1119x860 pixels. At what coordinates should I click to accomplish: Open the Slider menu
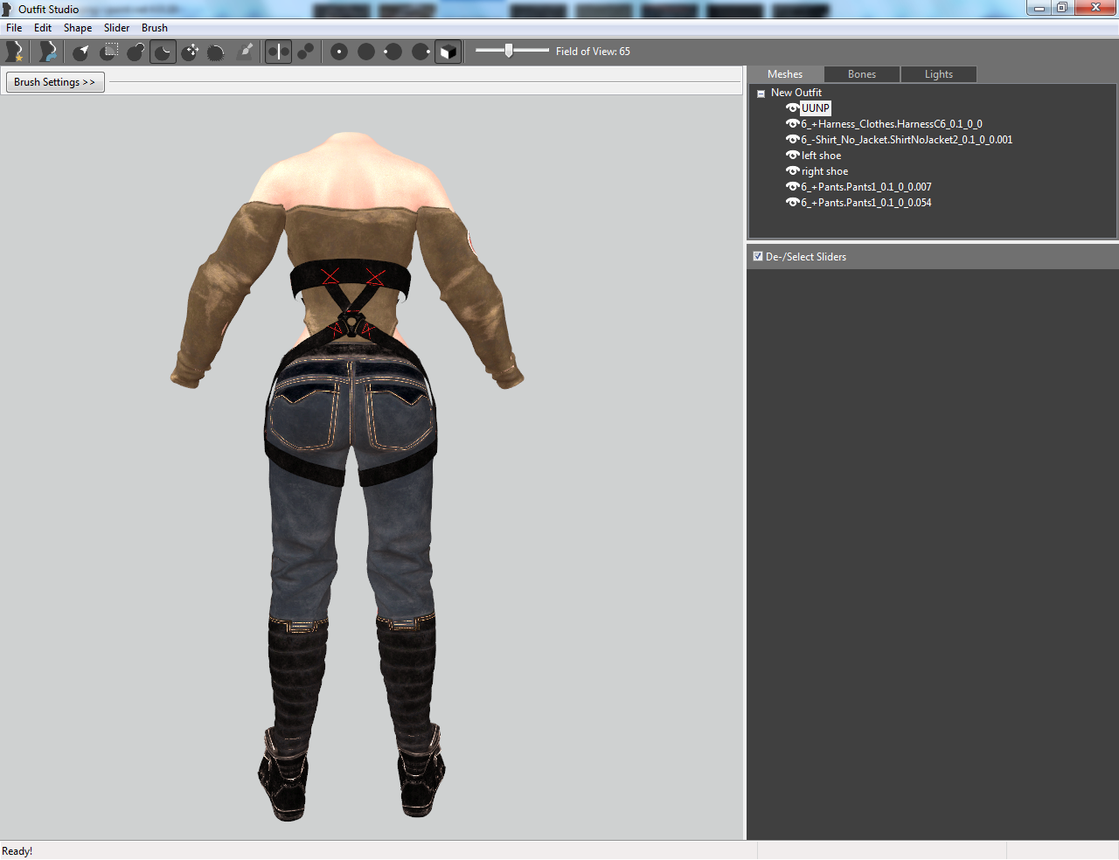click(116, 28)
